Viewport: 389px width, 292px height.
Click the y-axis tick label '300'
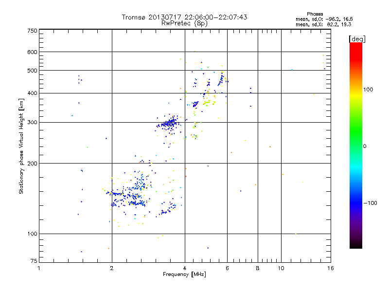click(32, 122)
